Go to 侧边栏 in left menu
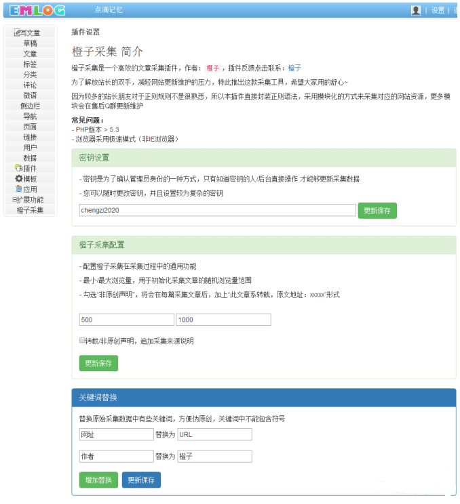The width and height of the screenshot is (460, 504). point(30,106)
